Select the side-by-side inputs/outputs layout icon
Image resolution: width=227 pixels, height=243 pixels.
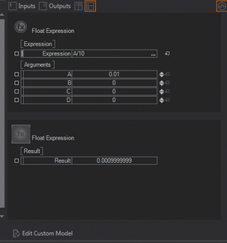pos(78,6)
